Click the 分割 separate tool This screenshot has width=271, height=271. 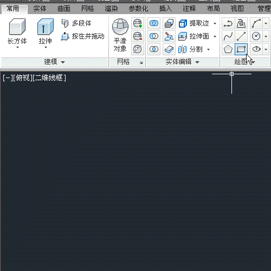click(x=190, y=49)
